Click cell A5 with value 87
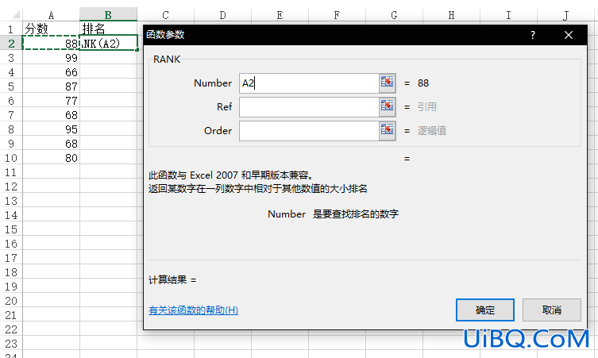 51,87
